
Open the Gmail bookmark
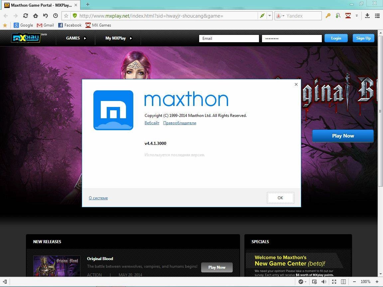coord(45,25)
